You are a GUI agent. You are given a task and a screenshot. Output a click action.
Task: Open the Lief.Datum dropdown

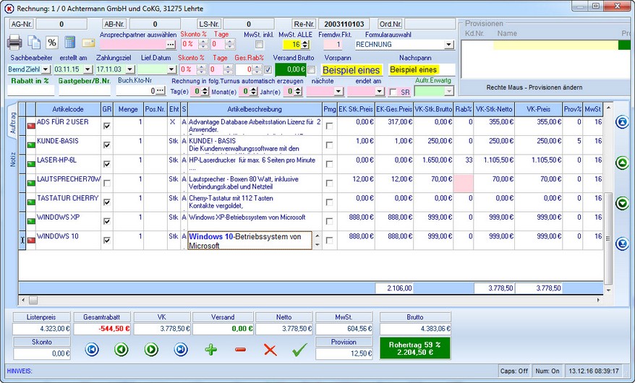pyautogui.click(x=171, y=69)
